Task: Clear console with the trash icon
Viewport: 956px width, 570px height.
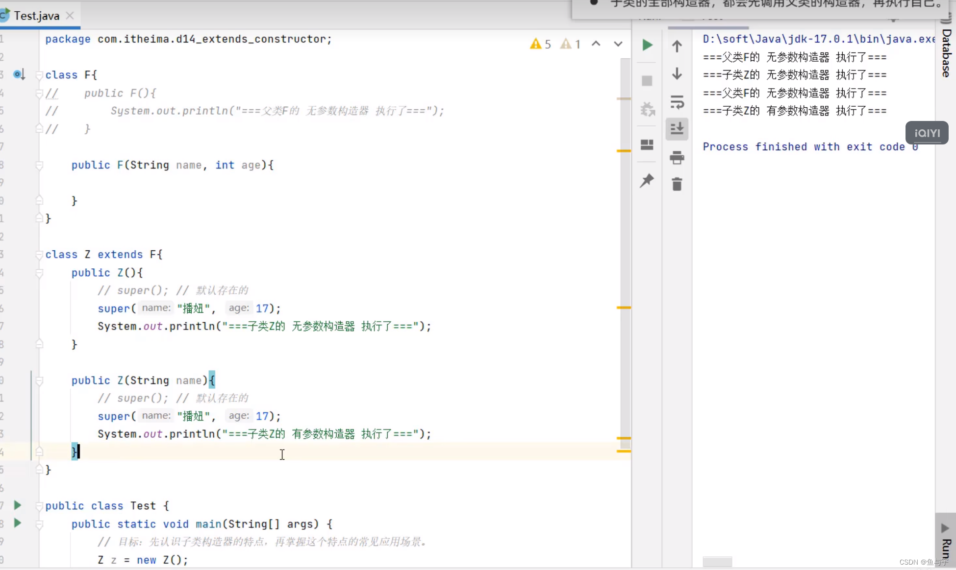Action: 677,185
